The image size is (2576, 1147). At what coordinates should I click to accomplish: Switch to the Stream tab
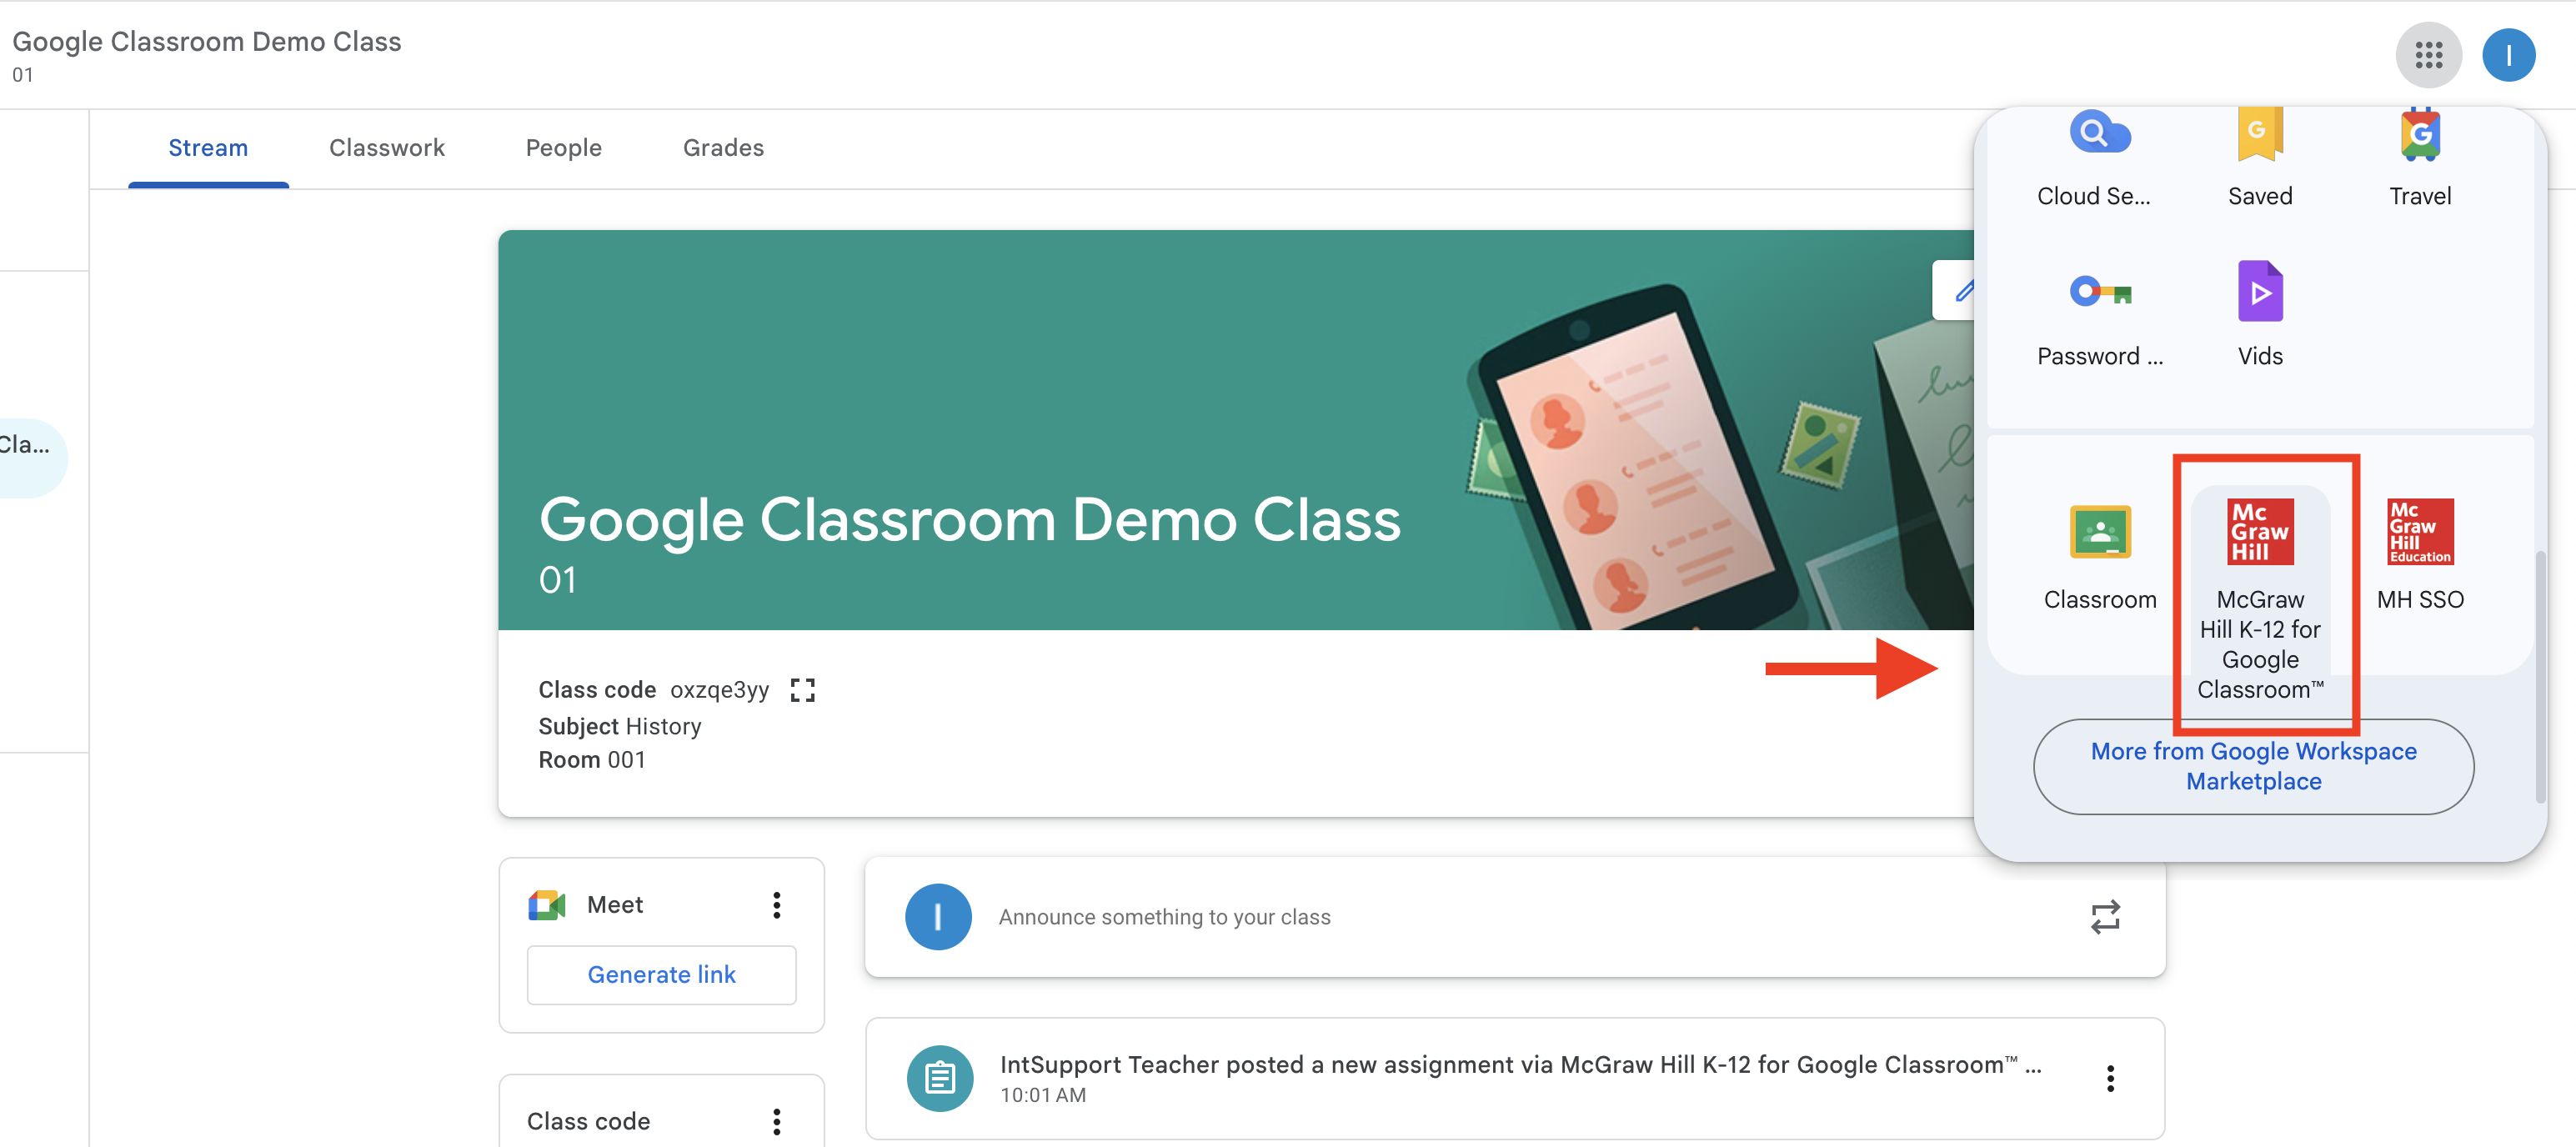208,148
